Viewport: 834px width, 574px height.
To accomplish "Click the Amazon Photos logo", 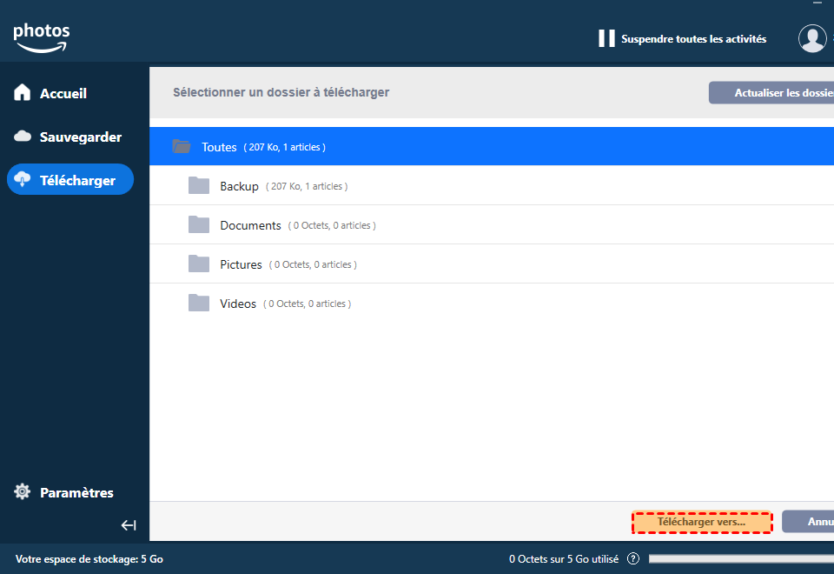I will click(42, 37).
